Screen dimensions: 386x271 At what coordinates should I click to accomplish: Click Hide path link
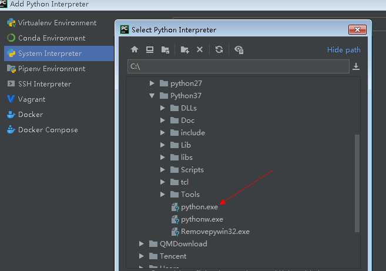[x=344, y=50]
